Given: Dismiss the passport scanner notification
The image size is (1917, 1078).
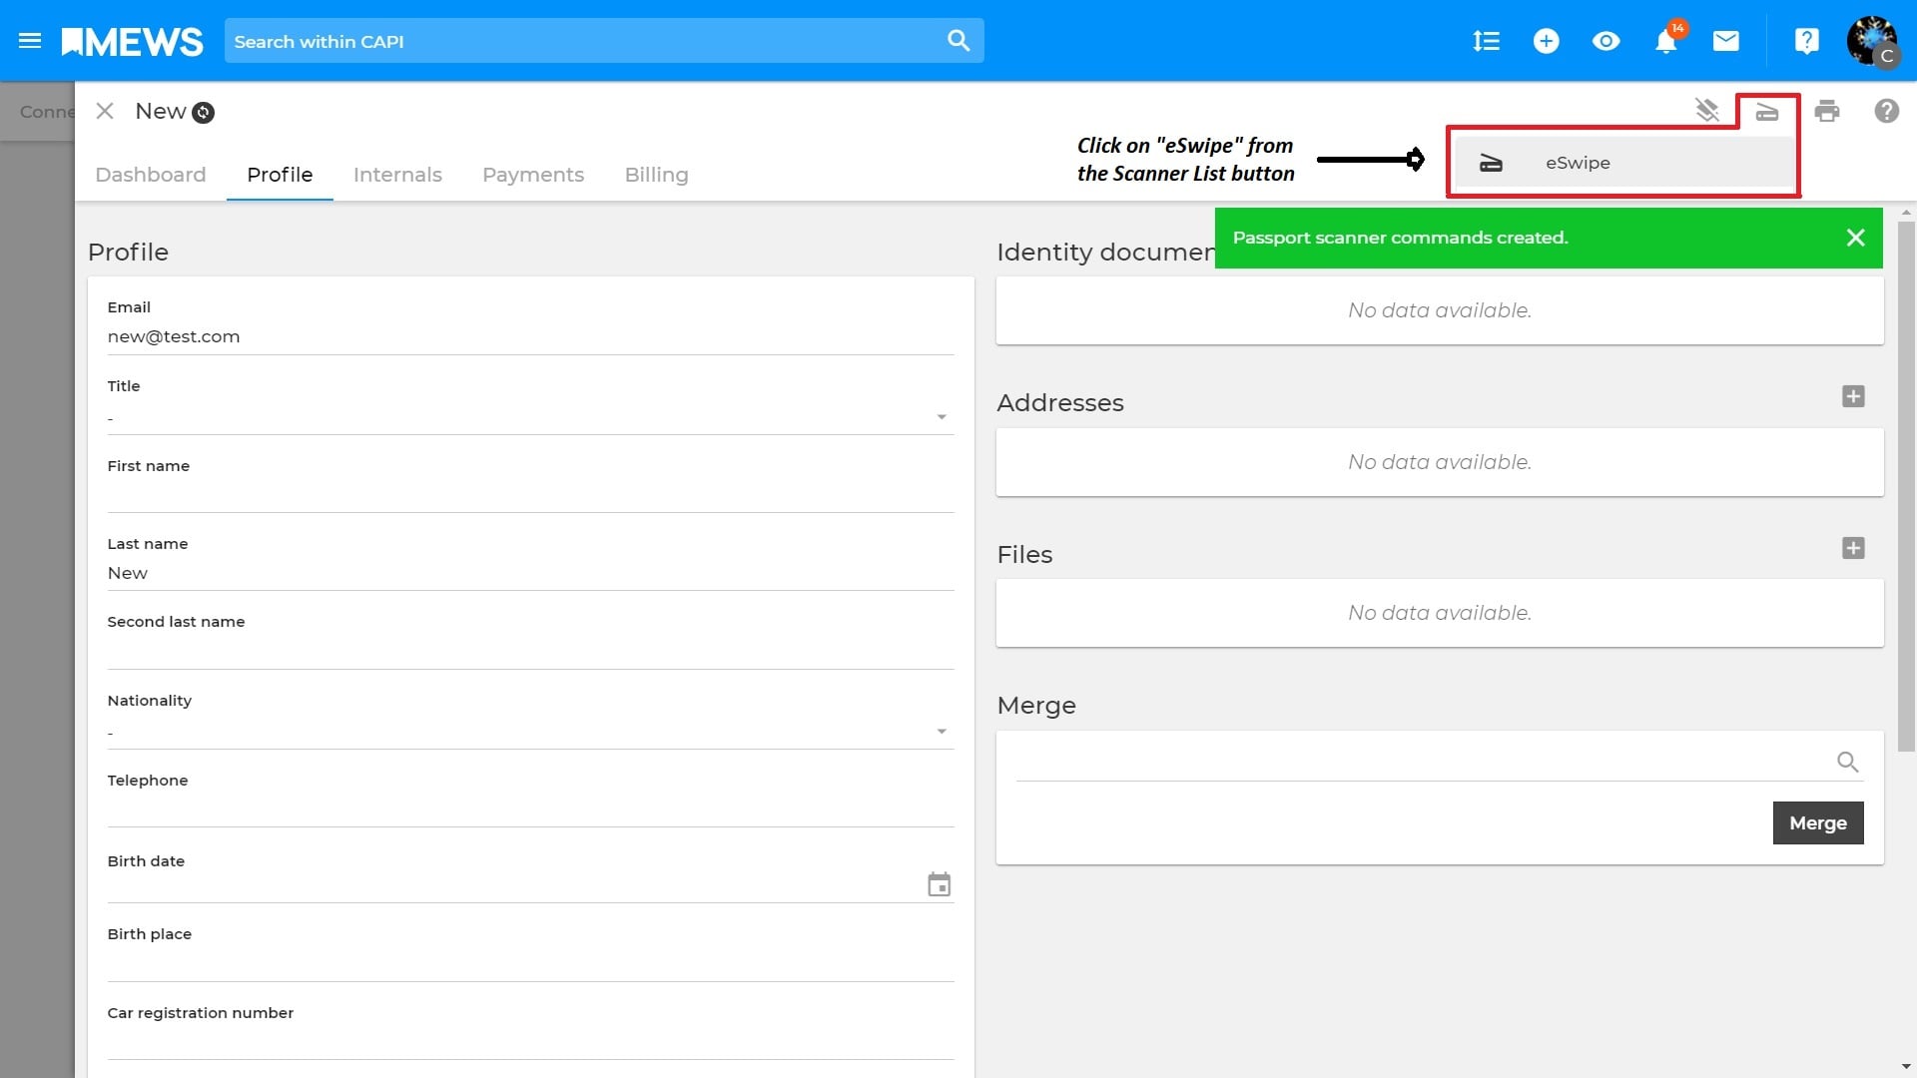Looking at the screenshot, I should coord(1855,238).
